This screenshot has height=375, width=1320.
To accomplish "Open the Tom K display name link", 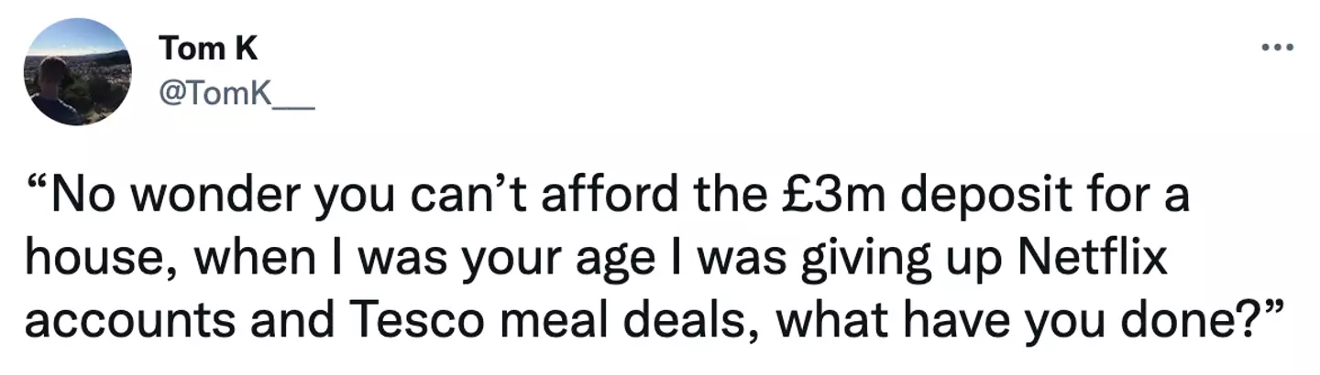I will pos(208,48).
